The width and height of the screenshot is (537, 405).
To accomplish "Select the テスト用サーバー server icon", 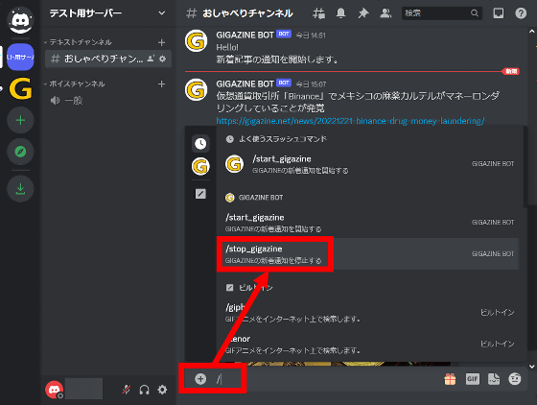I will click(20, 57).
